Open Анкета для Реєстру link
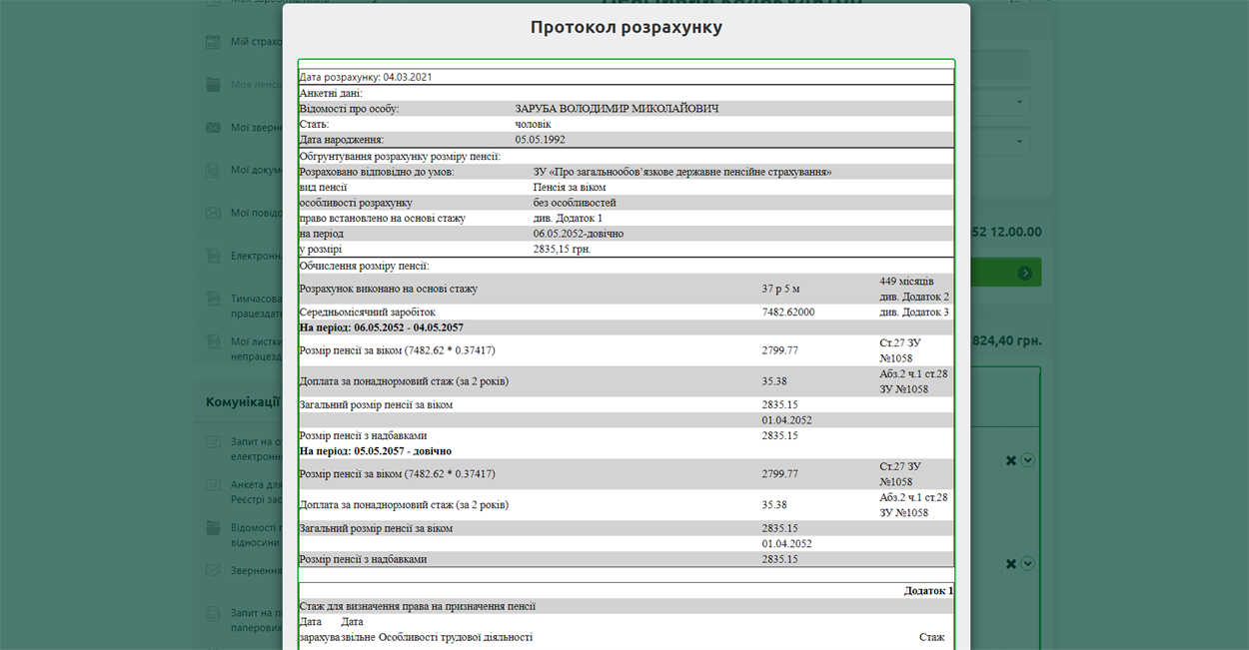The width and height of the screenshot is (1249, 650). pos(256,491)
